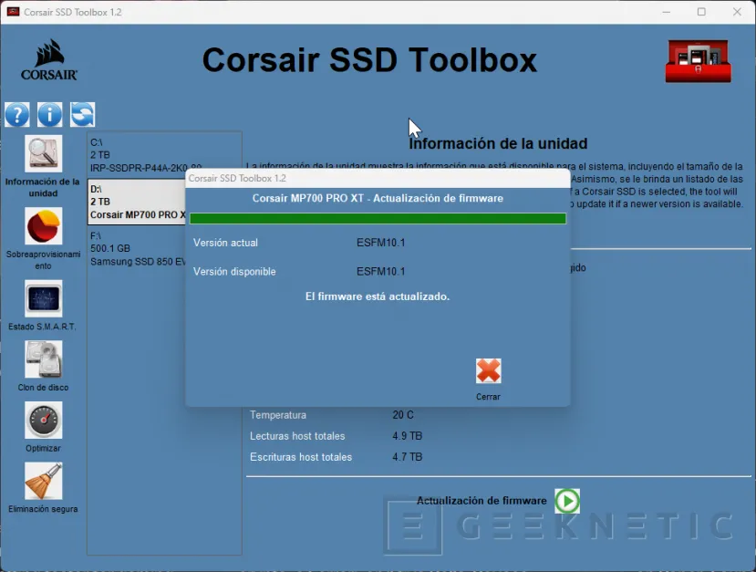Click the app icon in the title bar
The width and height of the screenshot is (756, 572).
(12, 12)
